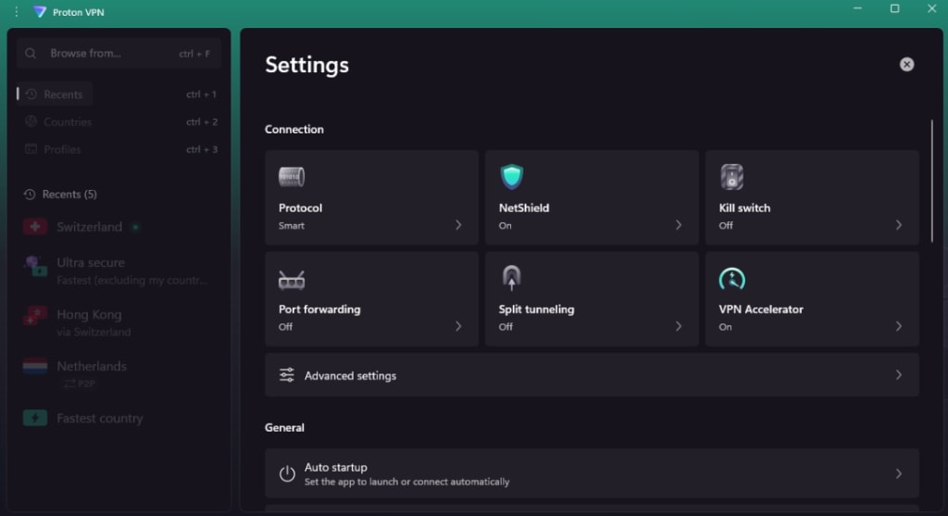
Task: Select Fastest country entry
Action: (118, 418)
